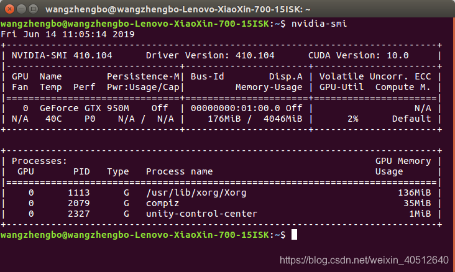The height and width of the screenshot is (272, 455).
Task: Click PID 1113 in the process list
Action: [x=79, y=193]
